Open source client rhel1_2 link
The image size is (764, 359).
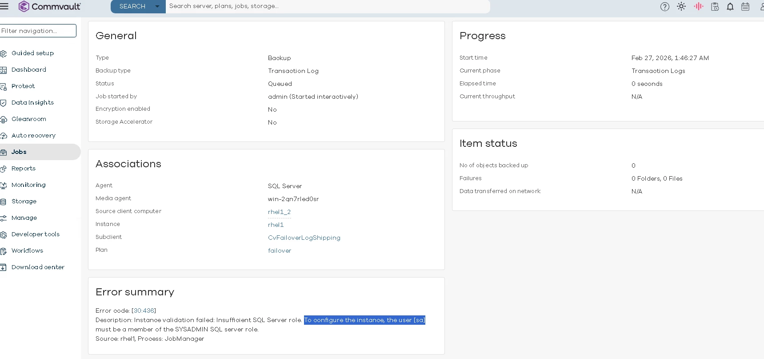click(279, 212)
